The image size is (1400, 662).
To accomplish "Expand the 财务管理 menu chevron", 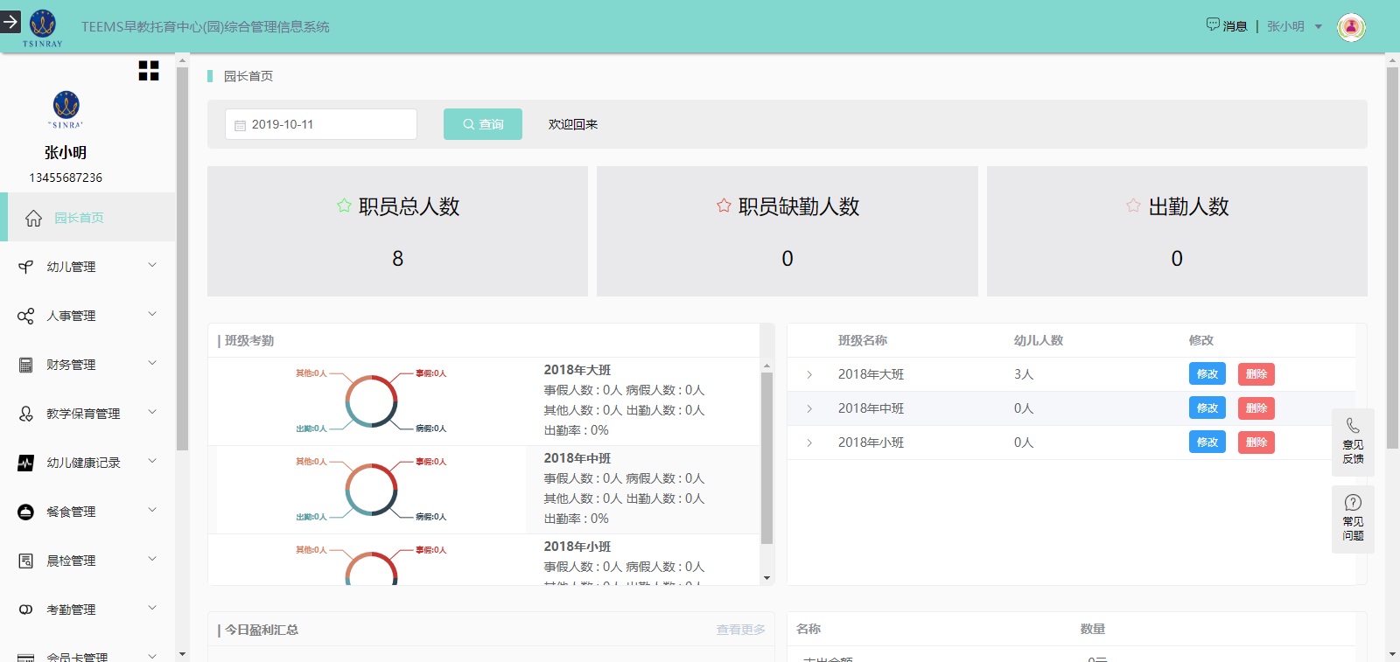I will [x=152, y=363].
